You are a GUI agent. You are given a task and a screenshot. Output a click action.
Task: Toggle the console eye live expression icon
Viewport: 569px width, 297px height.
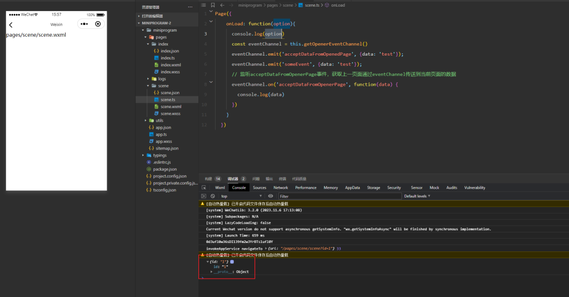271,196
